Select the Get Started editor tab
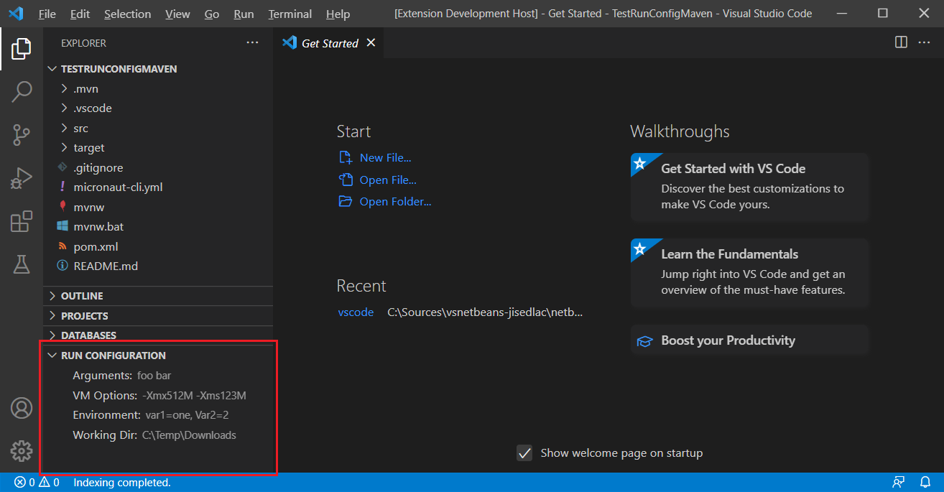 click(x=330, y=43)
